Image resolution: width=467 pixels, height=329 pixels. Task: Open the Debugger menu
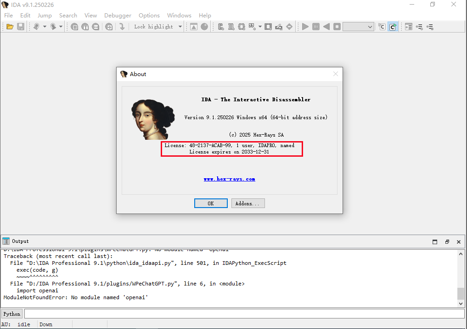coord(118,15)
